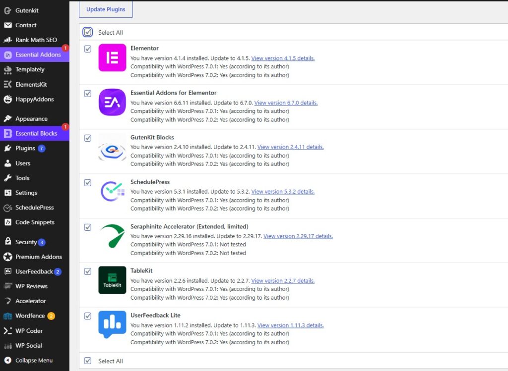Click the WP Social sidebar icon

[8, 346]
